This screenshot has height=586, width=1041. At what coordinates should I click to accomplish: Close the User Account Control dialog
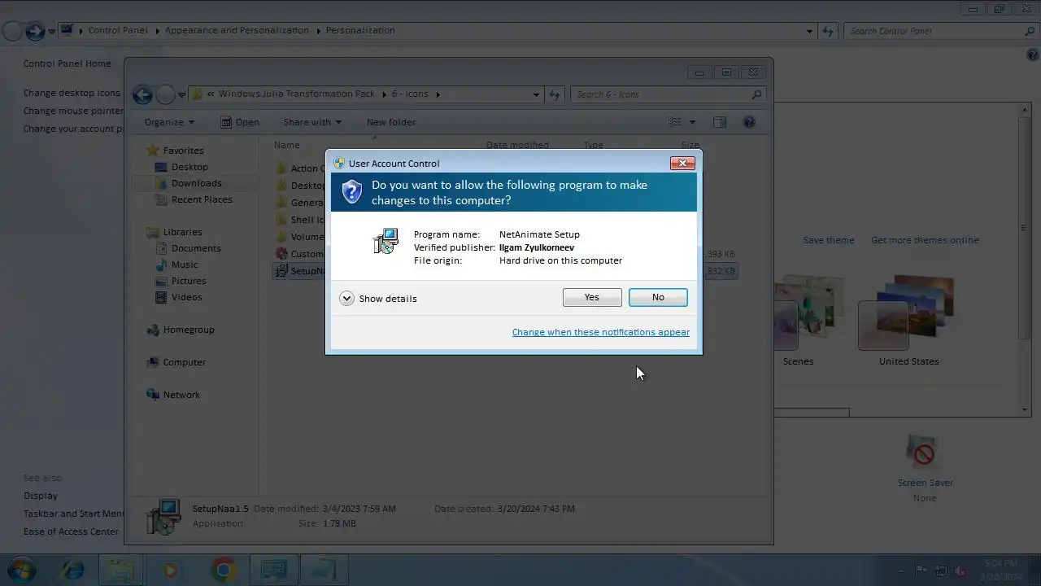(x=682, y=163)
